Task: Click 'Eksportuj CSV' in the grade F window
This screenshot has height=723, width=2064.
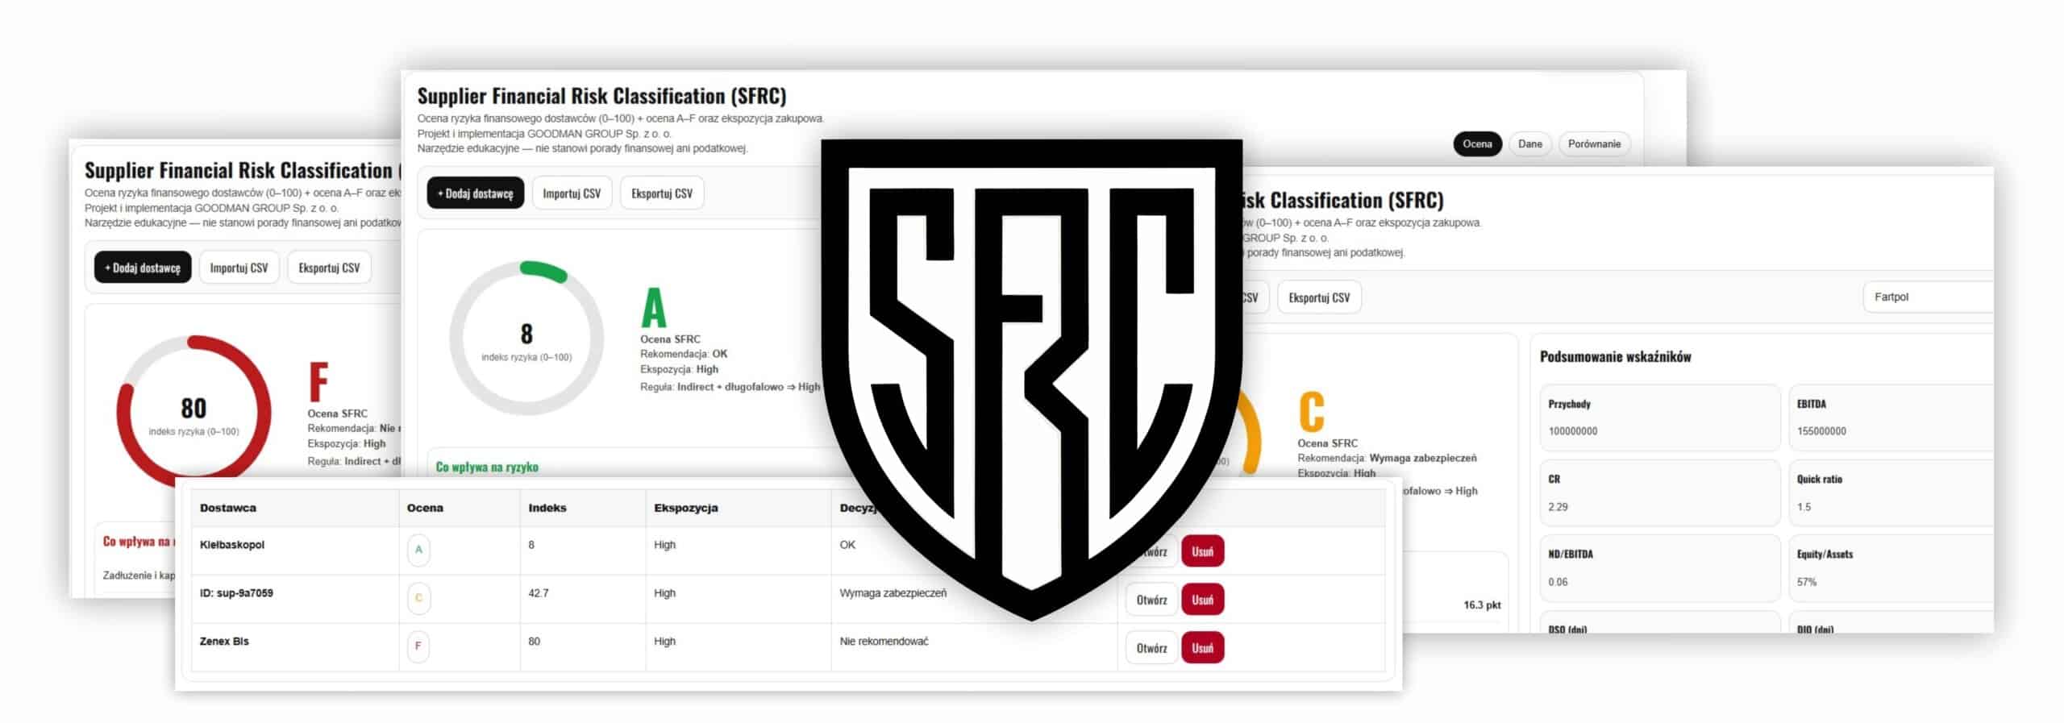Action: [x=329, y=268]
